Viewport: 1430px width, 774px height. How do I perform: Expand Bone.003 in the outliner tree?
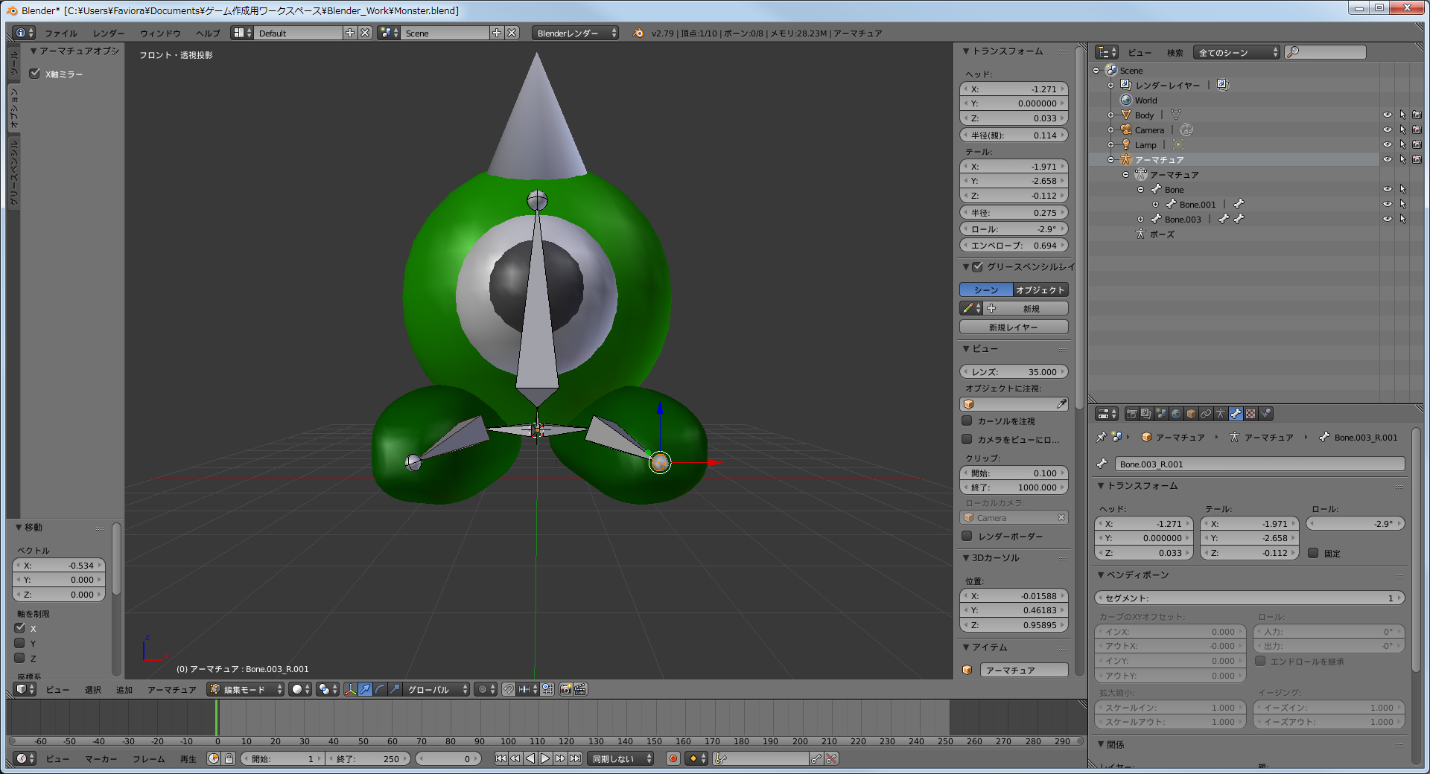point(1140,219)
